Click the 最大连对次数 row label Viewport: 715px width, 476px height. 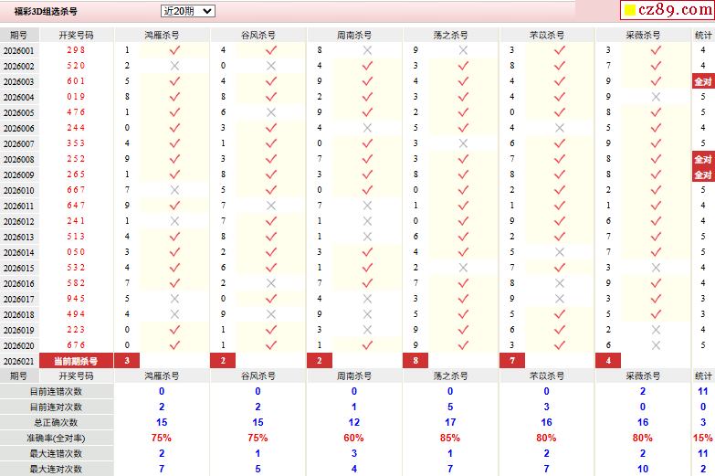(x=56, y=469)
